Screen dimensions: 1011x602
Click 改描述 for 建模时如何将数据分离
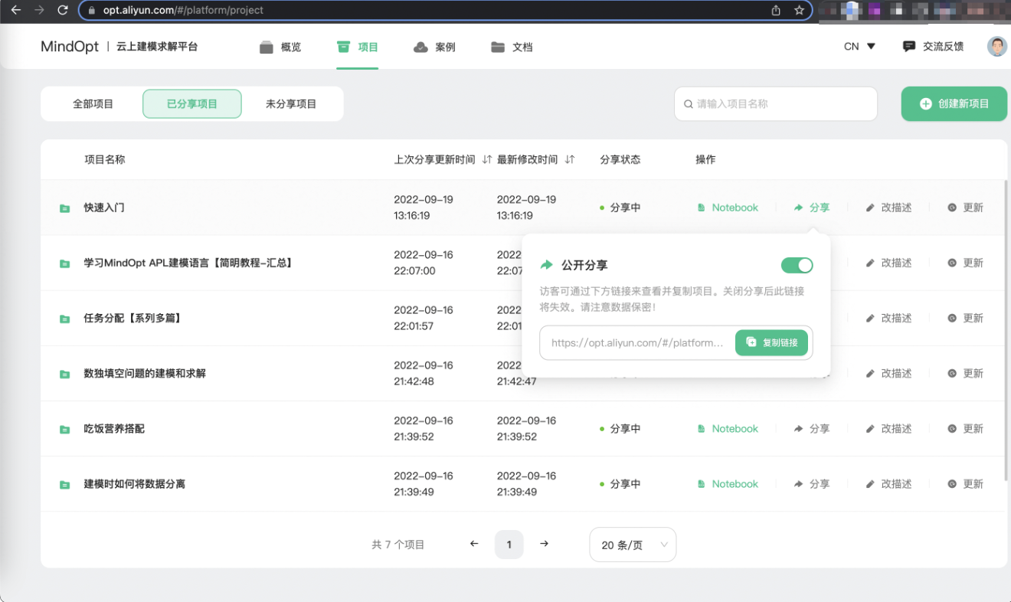click(x=888, y=484)
